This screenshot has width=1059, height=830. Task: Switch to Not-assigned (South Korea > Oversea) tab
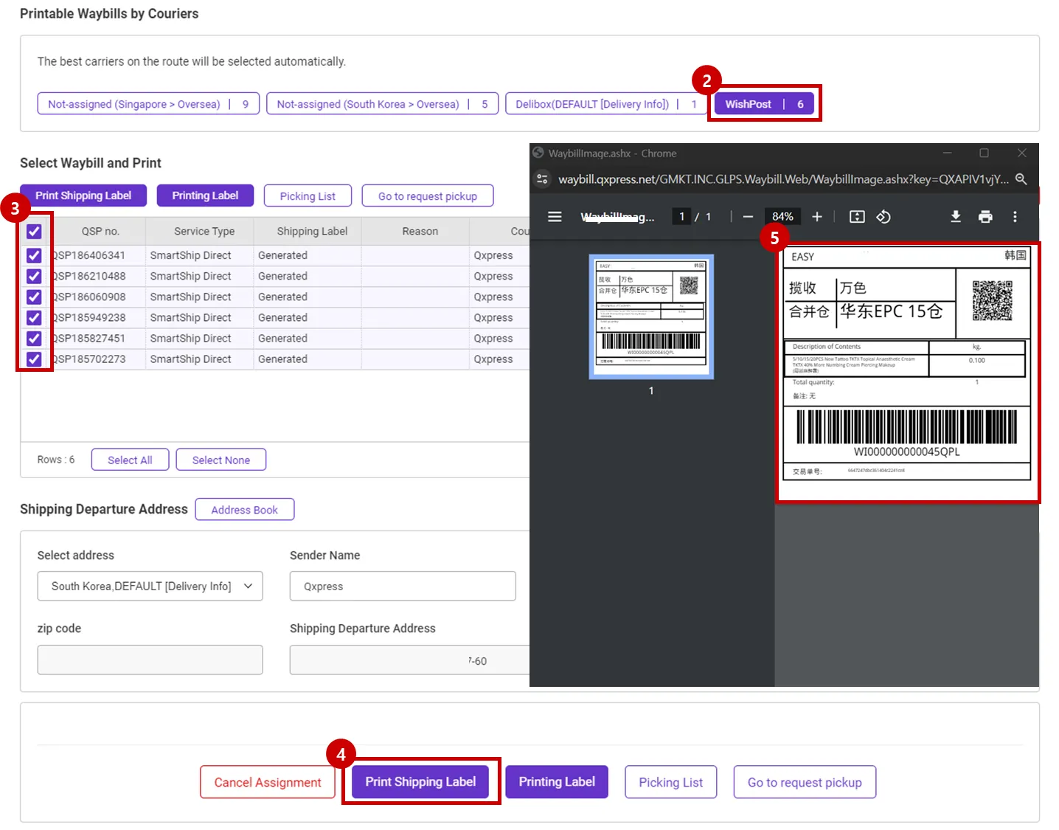pyautogui.click(x=381, y=104)
